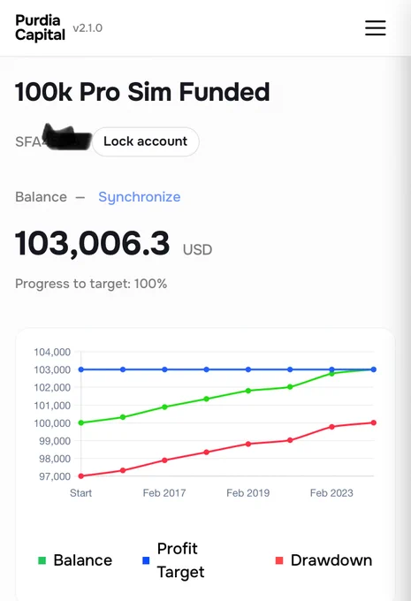Click the Lock account button

(145, 141)
